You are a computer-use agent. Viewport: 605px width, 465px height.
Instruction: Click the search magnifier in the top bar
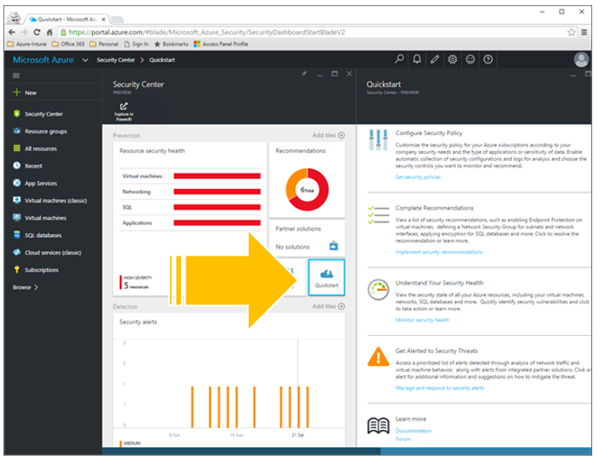coord(399,60)
